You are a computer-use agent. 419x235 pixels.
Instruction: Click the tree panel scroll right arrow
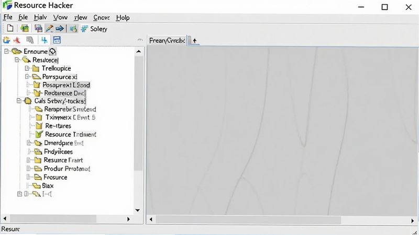[x=128, y=219]
